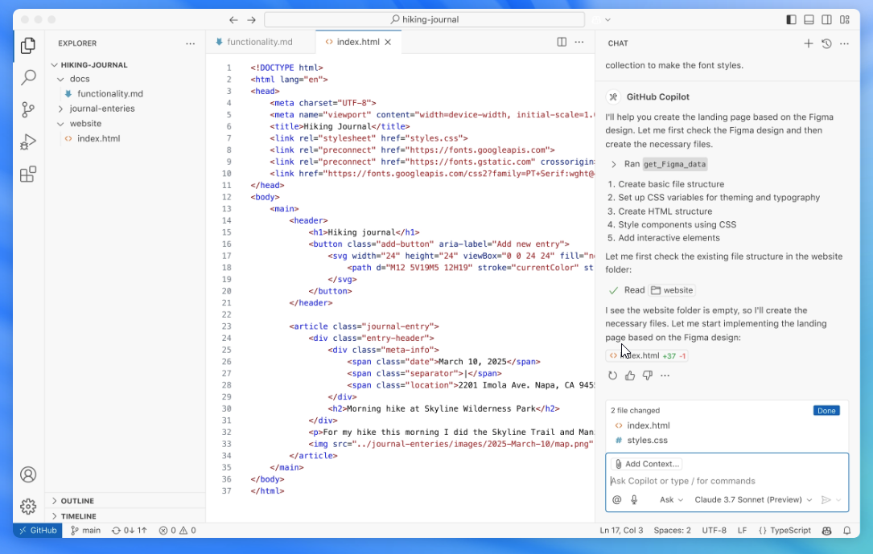
Task: Click the Add Context button
Action: (646, 464)
